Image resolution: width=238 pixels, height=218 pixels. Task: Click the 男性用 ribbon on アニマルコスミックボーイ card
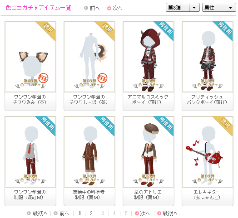tap(165, 29)
